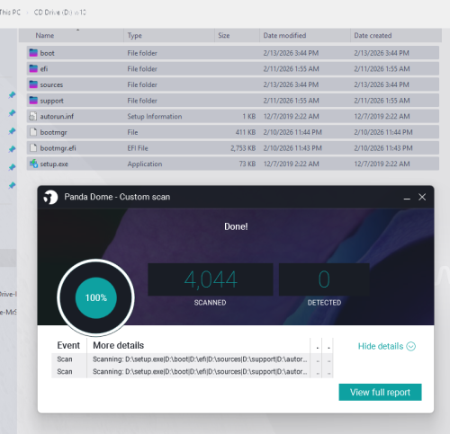The width and height of the screenshot is (450, 434).
Task: Sort files by Date created column
Action: 396,35
